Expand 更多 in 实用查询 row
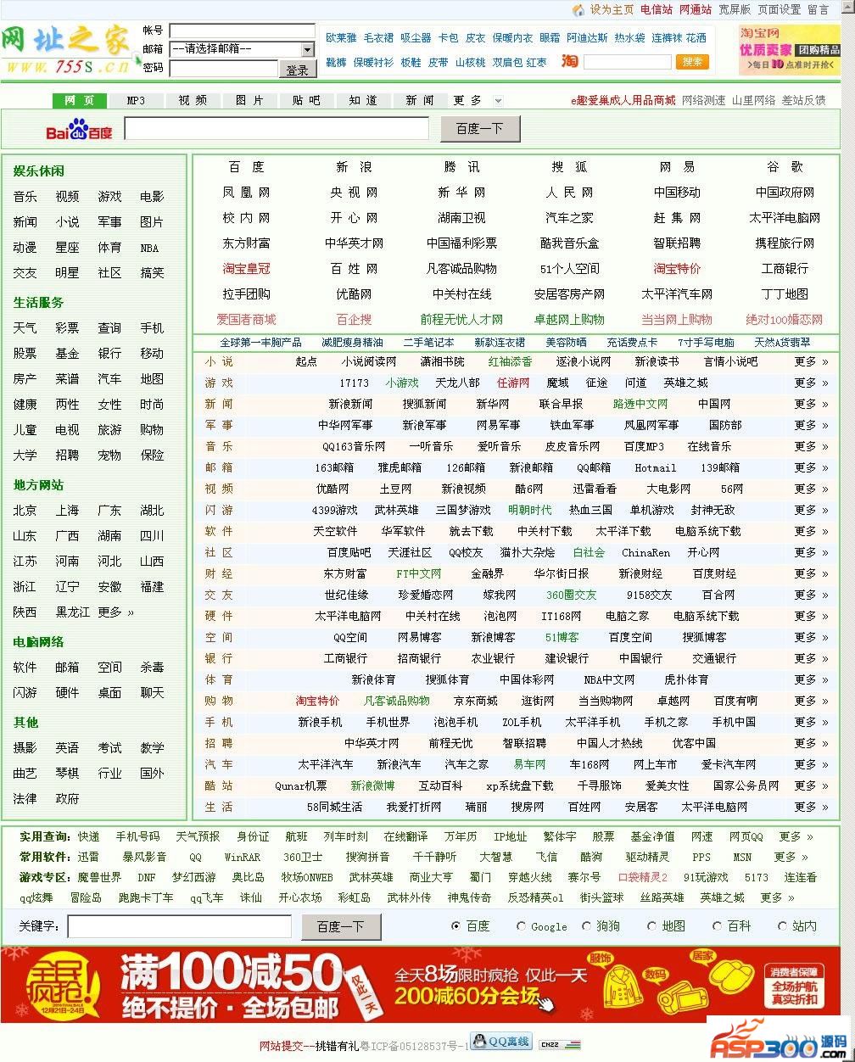855x1062 pixels. point(796,836)
